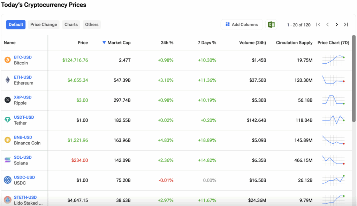This screenshot has height=206, width=357.
Task: Select the Default view tab
Action: coord(16,25)
